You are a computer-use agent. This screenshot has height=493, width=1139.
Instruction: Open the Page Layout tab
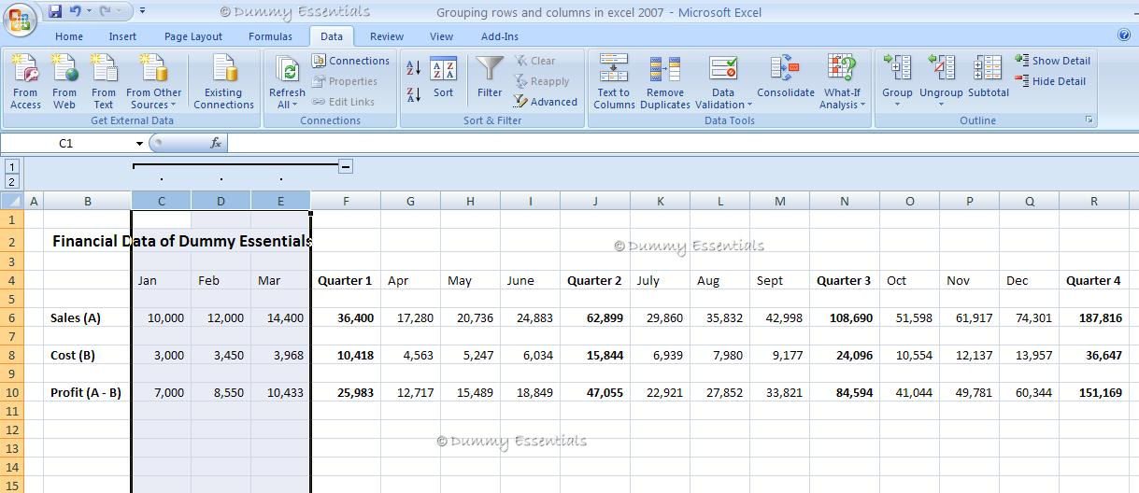tap(193, 36)
